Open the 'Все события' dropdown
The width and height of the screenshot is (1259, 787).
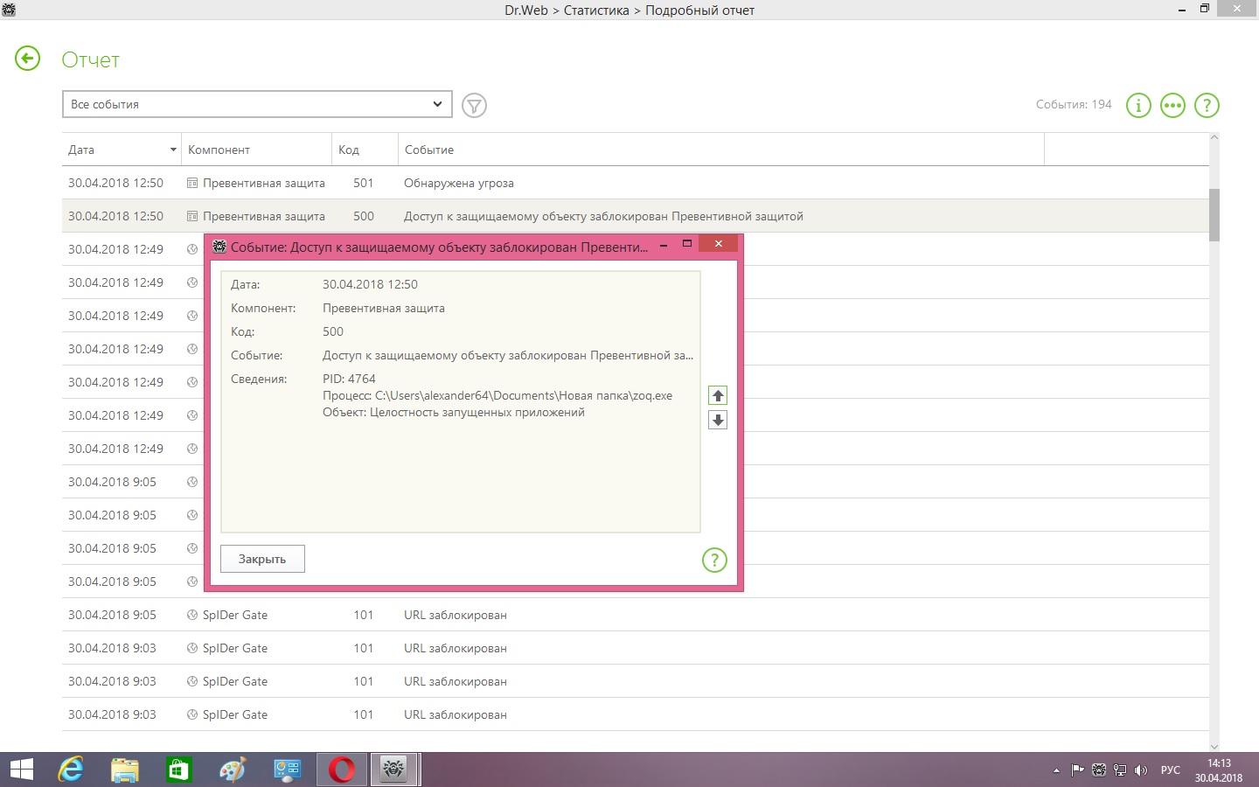coord(257,104)
